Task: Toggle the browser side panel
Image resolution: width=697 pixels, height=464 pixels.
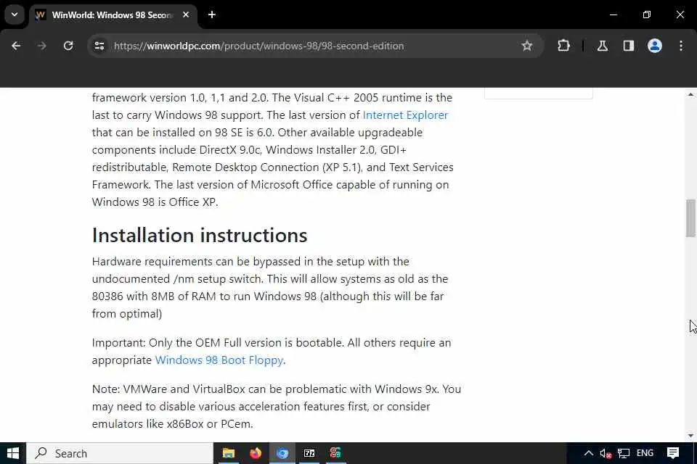Action: click(629, 46)
